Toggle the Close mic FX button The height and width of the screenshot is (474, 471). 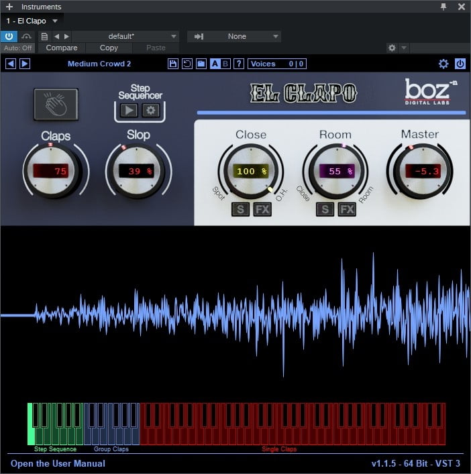262,209
